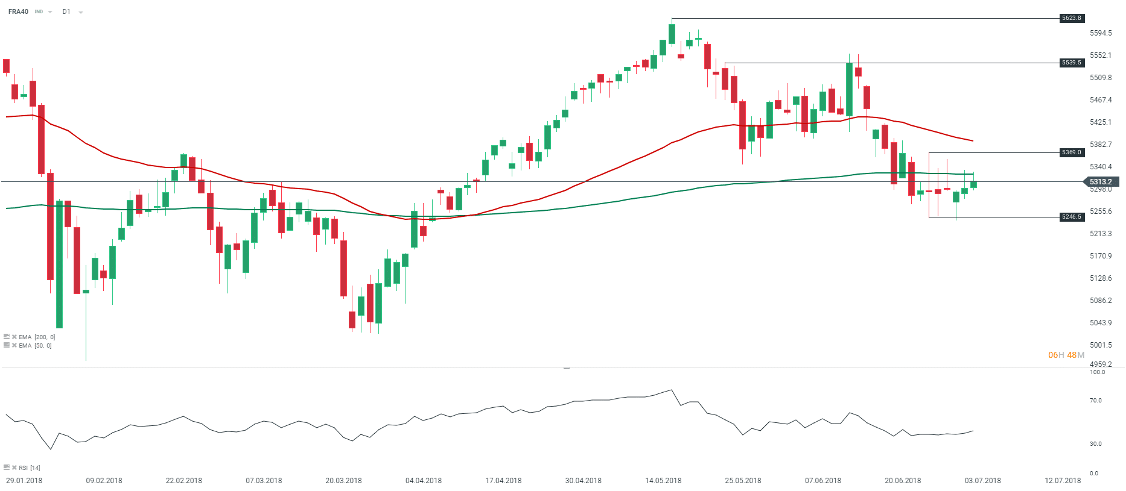Viewport: 1126px width, 491px height.
Task: Click price axis value 5255.6
Action: pos(1101,211)
